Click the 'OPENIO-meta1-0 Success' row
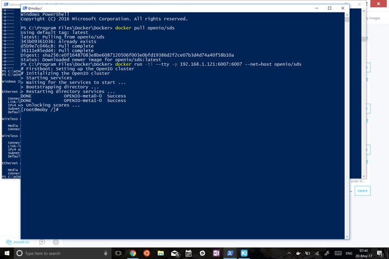Screen dimensions: 389x259 click(x=73, y=100)
